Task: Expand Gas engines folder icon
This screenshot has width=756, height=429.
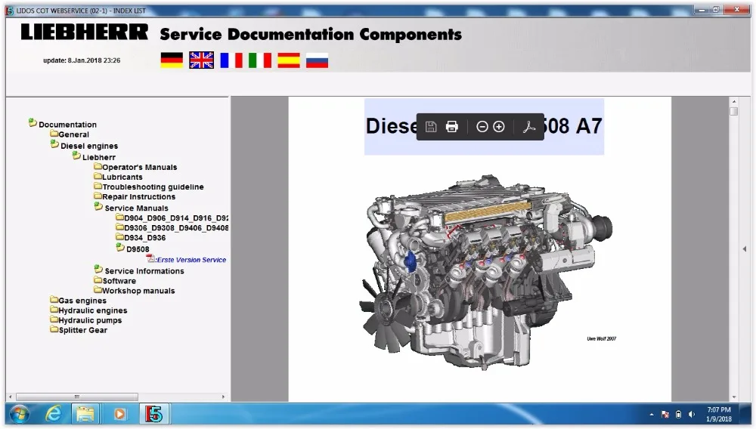Action: (54, 300)
